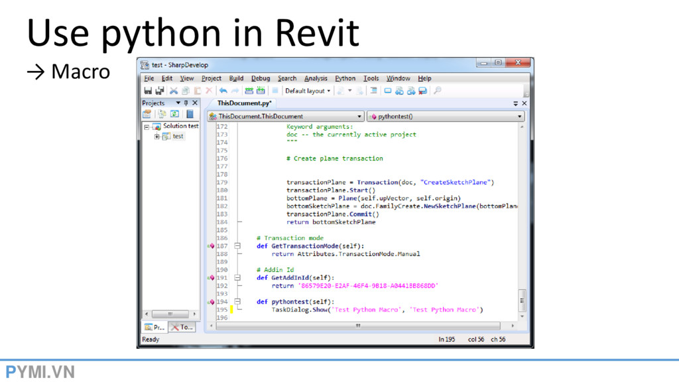This screenshot has height=382, width=679.
Task: Click the 'col 56' status bar entry
Action: click(x=476, y=340)
